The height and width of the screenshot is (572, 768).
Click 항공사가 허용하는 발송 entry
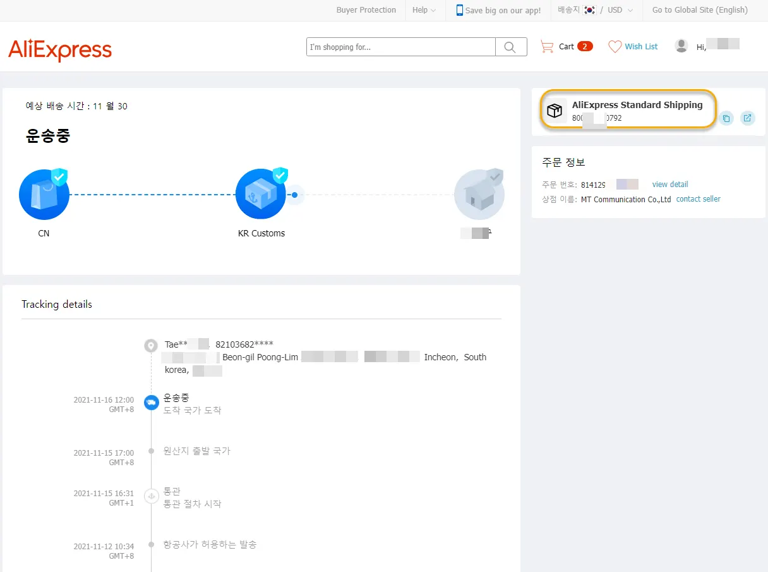[x=210, y=544]
